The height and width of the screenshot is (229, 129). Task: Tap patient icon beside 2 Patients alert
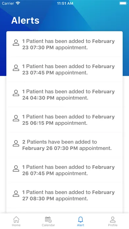[x=16, y=143]
